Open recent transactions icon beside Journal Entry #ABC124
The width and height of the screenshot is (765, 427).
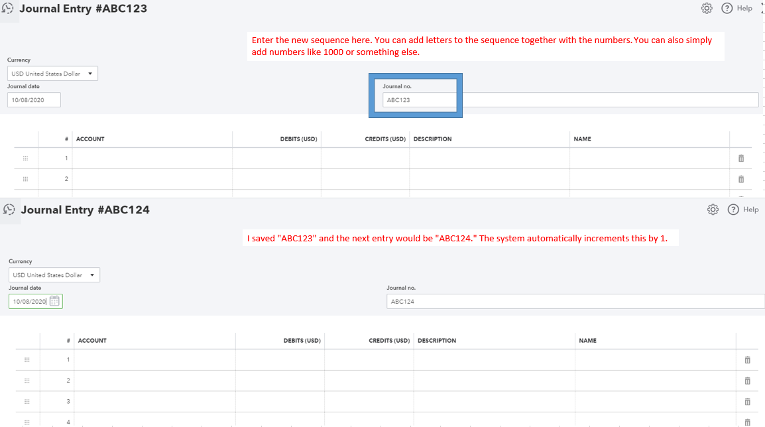pyautogui.click(x=9, y=210)
